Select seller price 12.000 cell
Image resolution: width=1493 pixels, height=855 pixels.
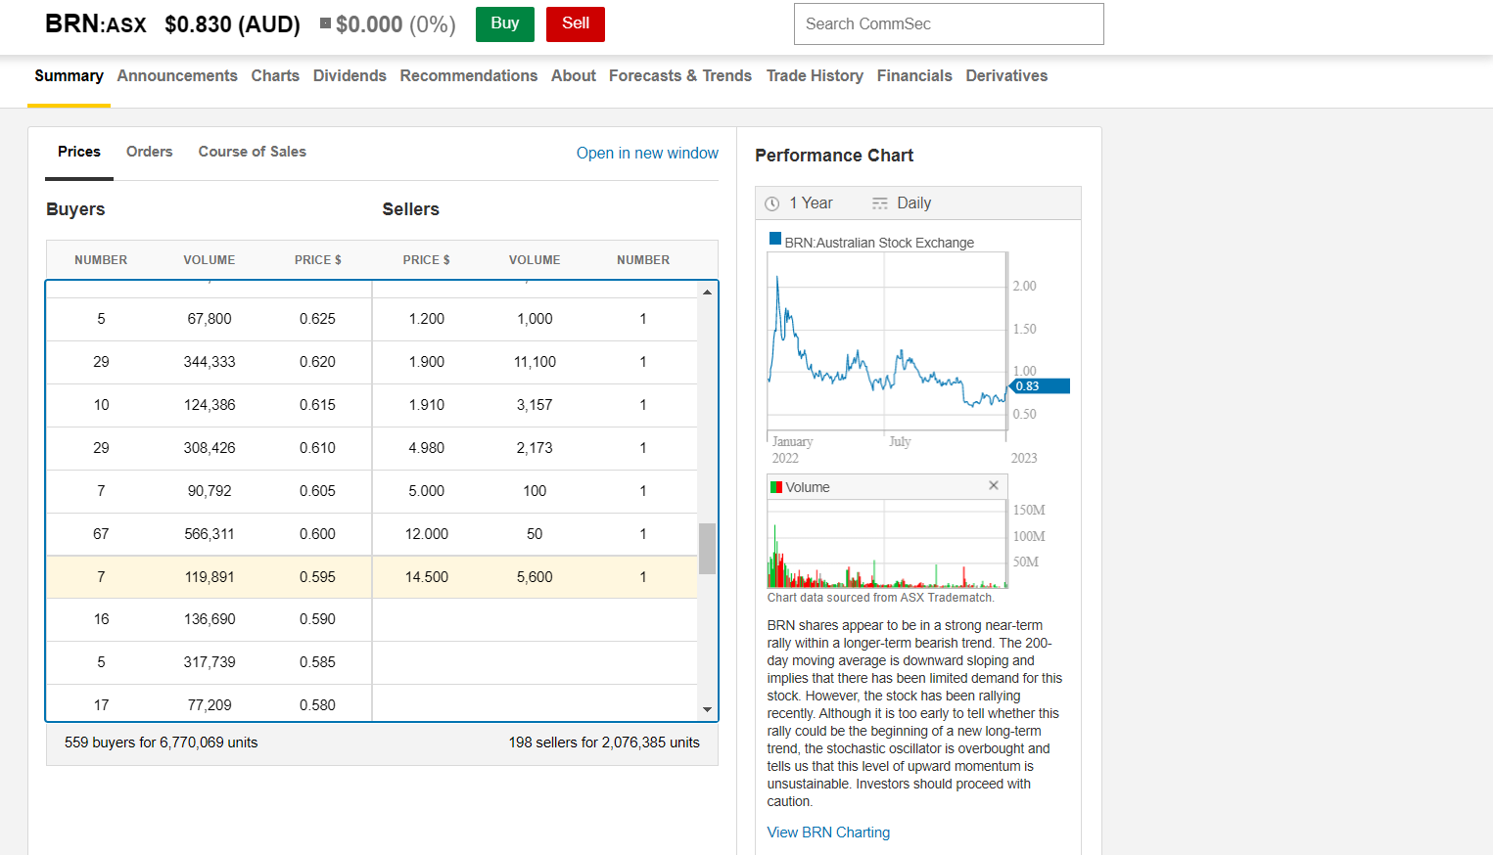(x=427, y=534)
